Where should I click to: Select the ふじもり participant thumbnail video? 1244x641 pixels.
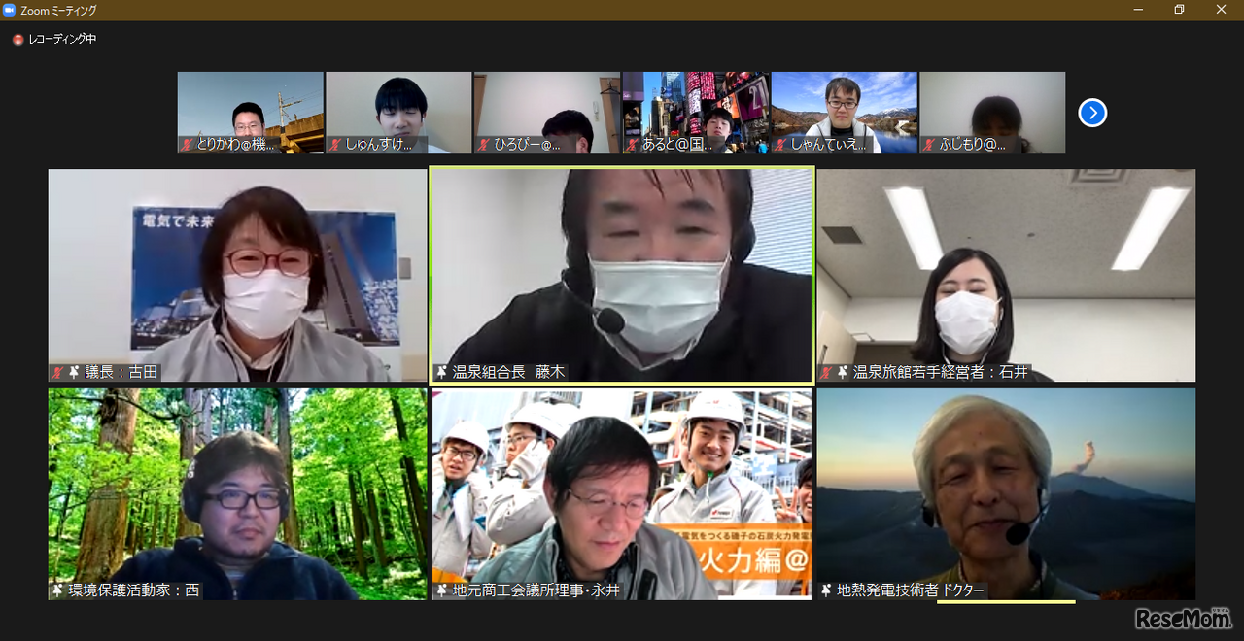click(992, 113)
